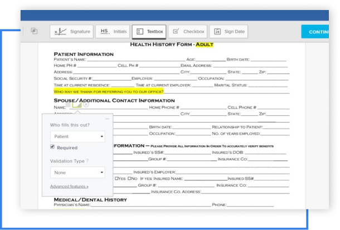Remove the field using the circled X icon
340x230 pixels.
pos(86,105)
